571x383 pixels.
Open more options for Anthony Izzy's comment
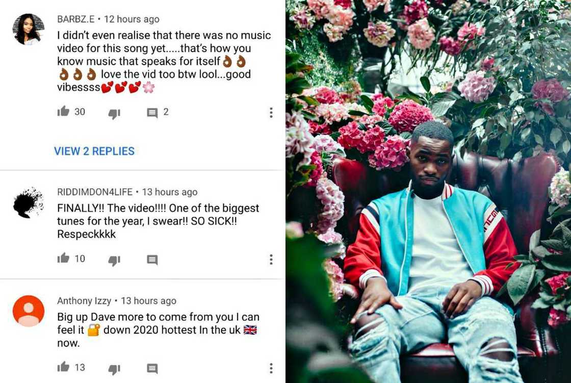[271, 368]
